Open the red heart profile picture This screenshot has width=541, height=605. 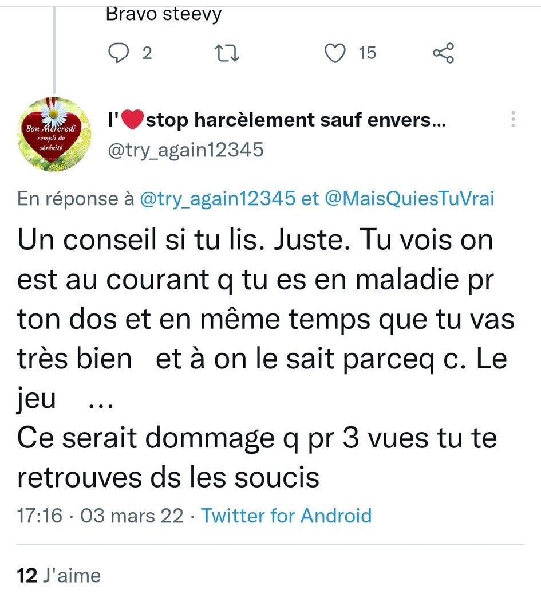tap(54, 134)
